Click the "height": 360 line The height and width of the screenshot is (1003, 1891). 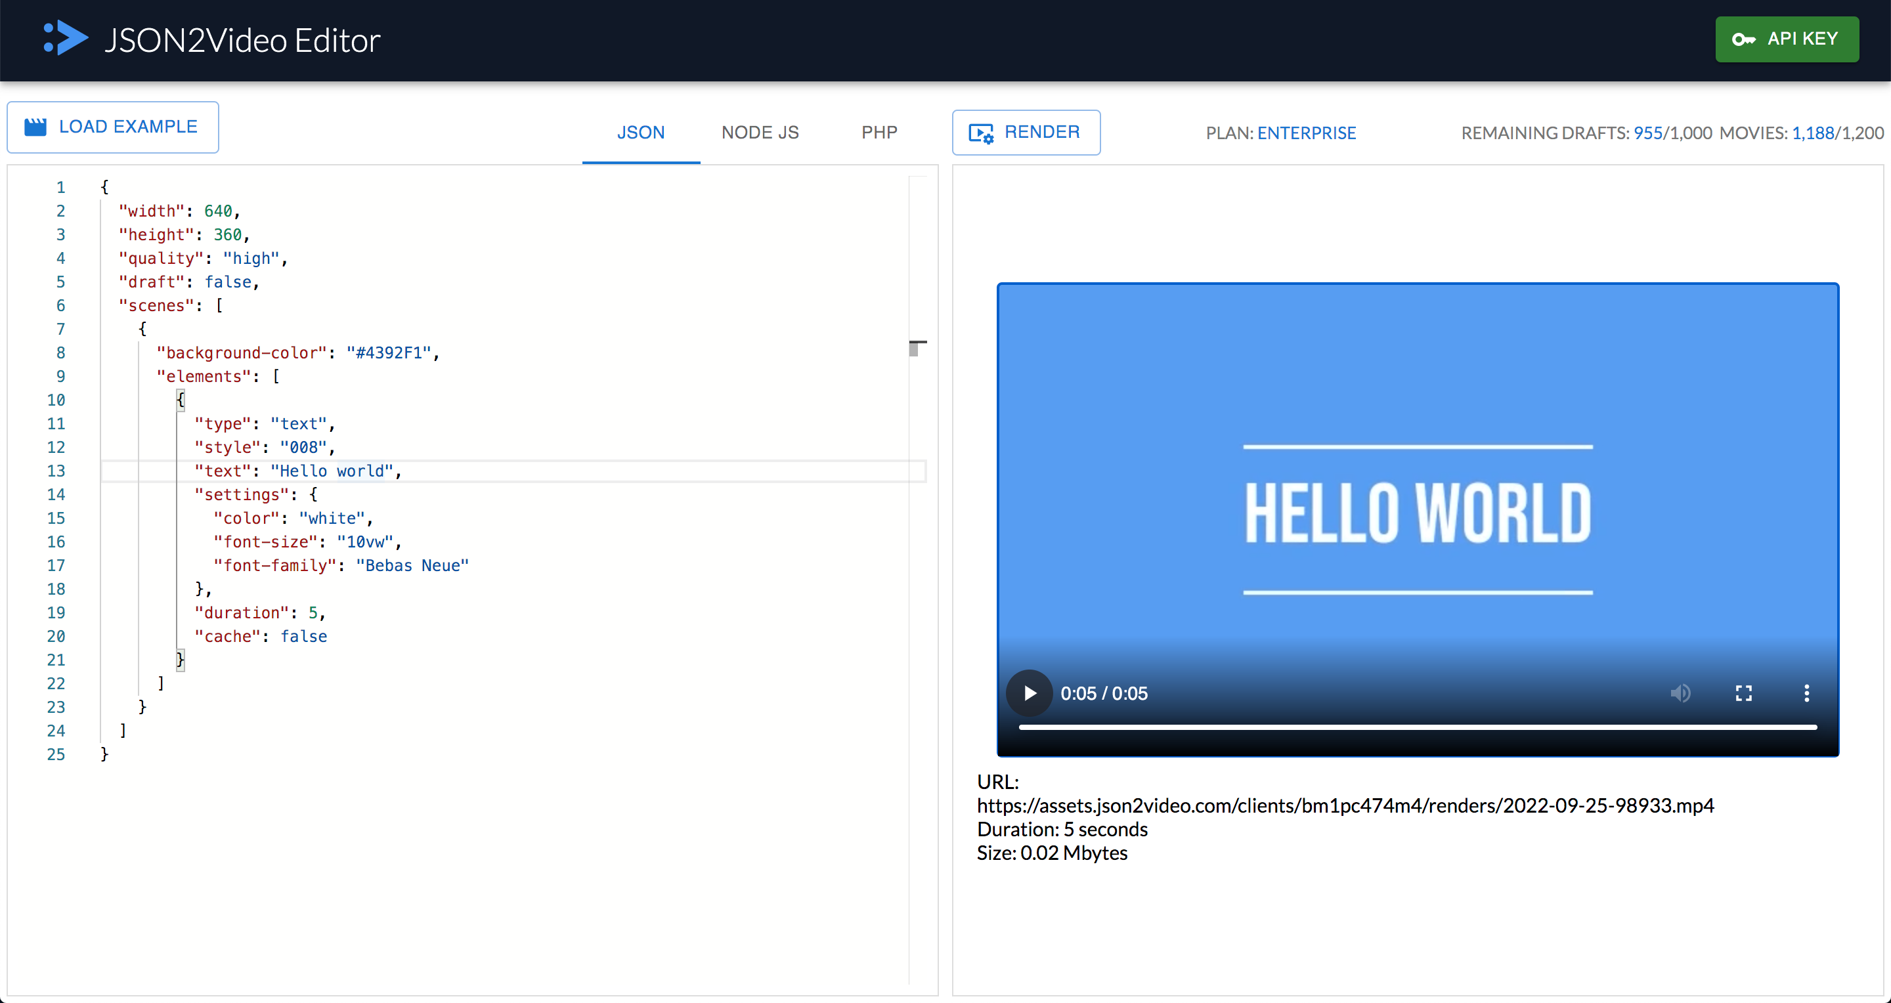[185, 235]
